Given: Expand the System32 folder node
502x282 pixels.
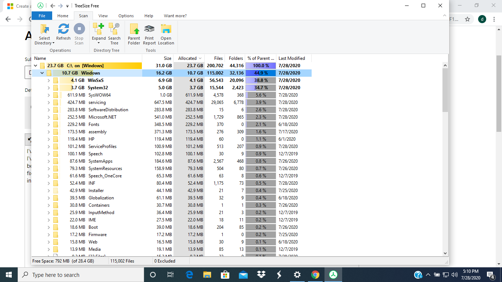Looking at the screenshot, I should (49, 88).
